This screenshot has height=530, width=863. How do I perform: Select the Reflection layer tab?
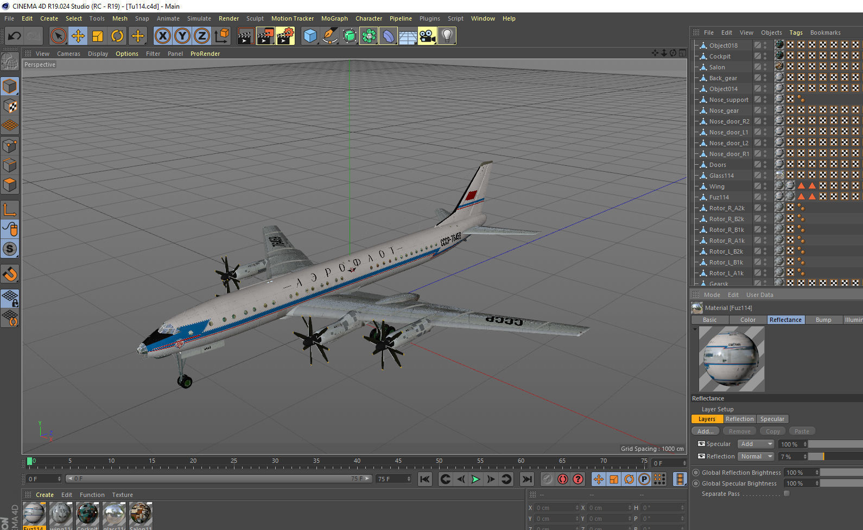point(739,419)
